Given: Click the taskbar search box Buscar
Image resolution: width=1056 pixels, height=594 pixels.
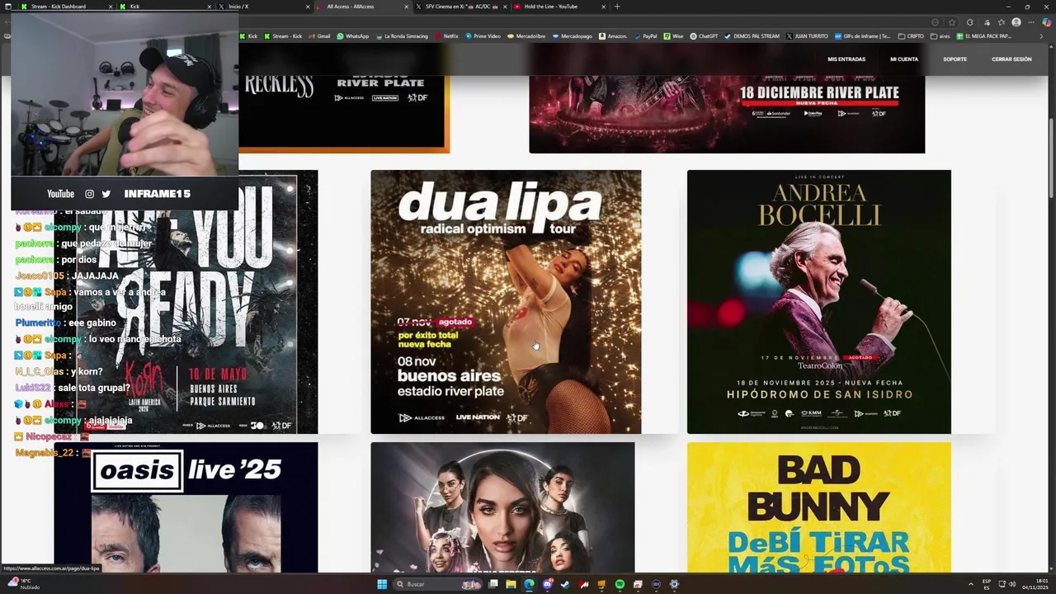Looking at the screenshot, I should point(438,584).
